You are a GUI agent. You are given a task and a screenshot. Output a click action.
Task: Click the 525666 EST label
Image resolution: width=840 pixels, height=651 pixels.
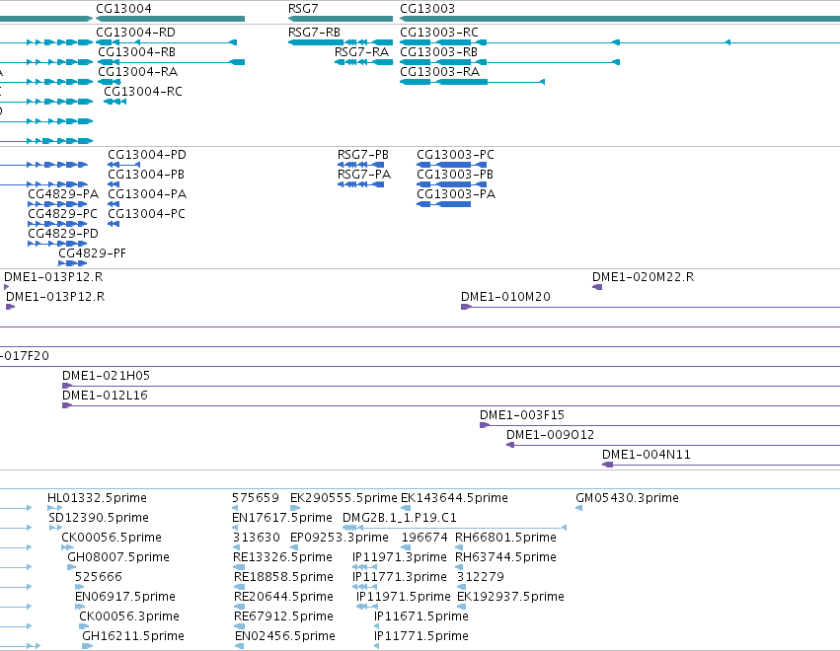(99, 577)
